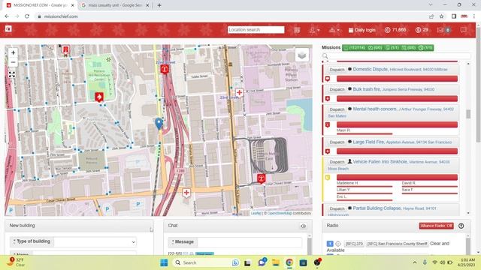Viewport: 481px width, 270px height.
Task: Click the Location search field
Action: click(256, 30)
